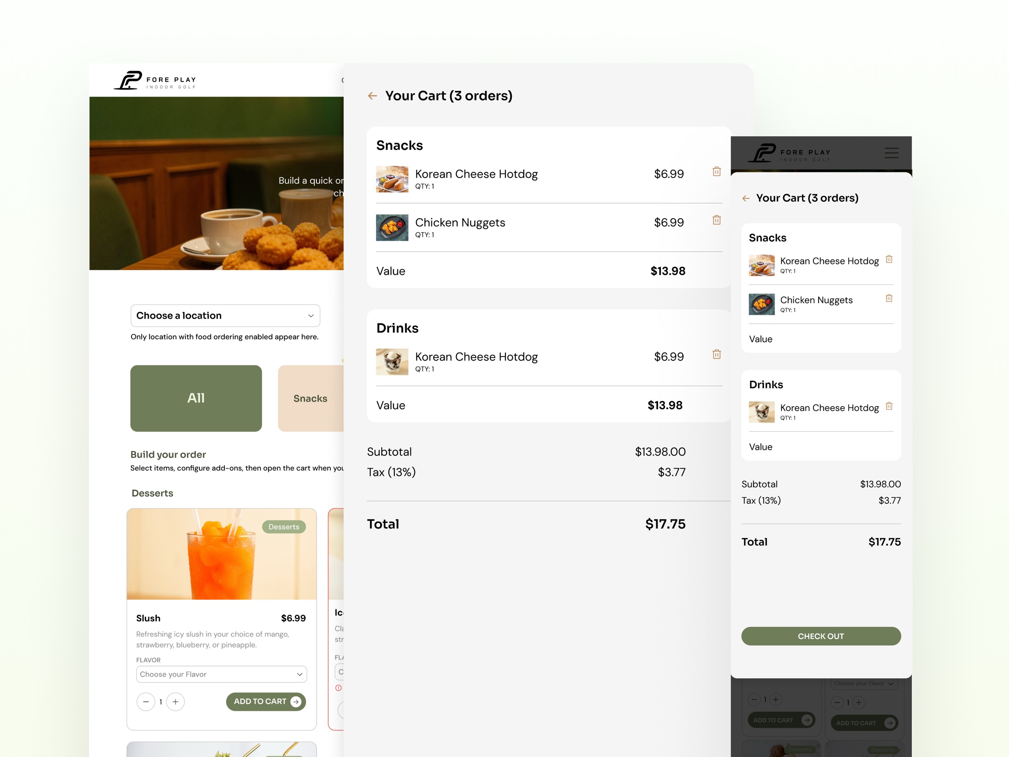
Task: Remove mobile Drinks Korean Cheese Hotdog
Action: pyautogui.click(x=889, y=406)
